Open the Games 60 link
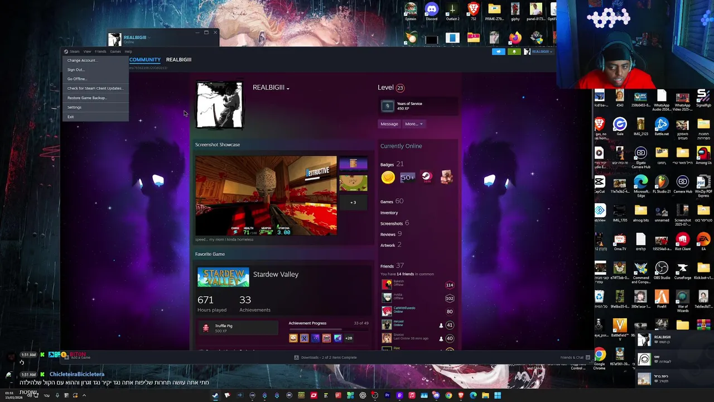This screenshot has height=402, width=714. point(392,202)
